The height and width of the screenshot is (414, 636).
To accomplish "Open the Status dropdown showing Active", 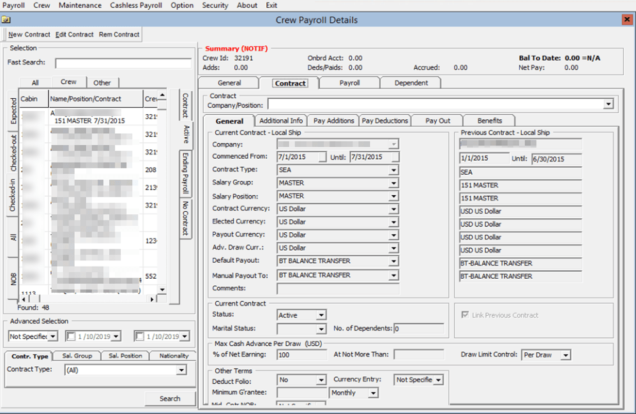I will (x=320, y=314).
